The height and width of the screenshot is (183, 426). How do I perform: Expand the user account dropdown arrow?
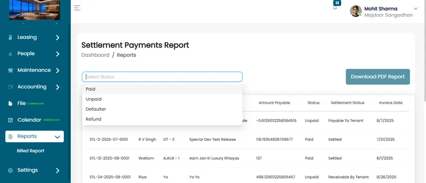tap(416, 9)
